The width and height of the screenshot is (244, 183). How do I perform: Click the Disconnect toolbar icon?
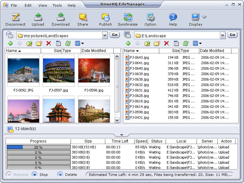pos(15,19)
